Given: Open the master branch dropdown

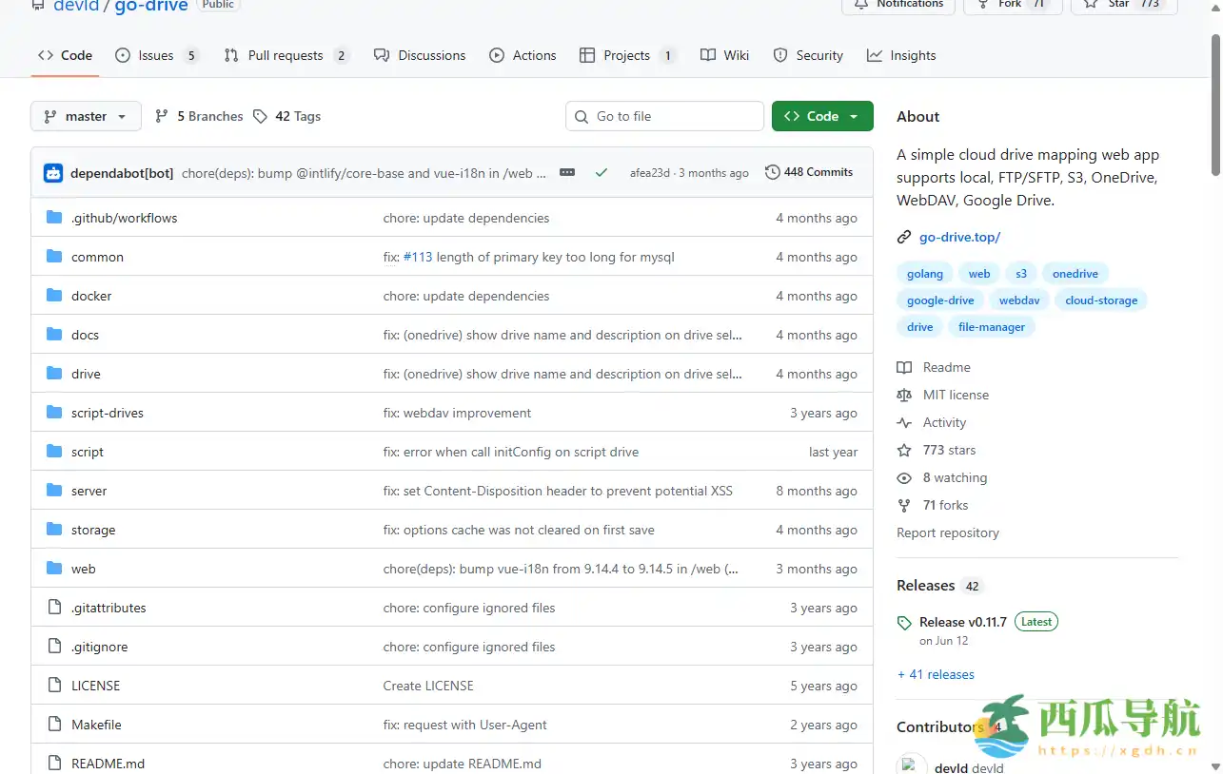Looking at the screenshot, I should click(x=86, y=116).
